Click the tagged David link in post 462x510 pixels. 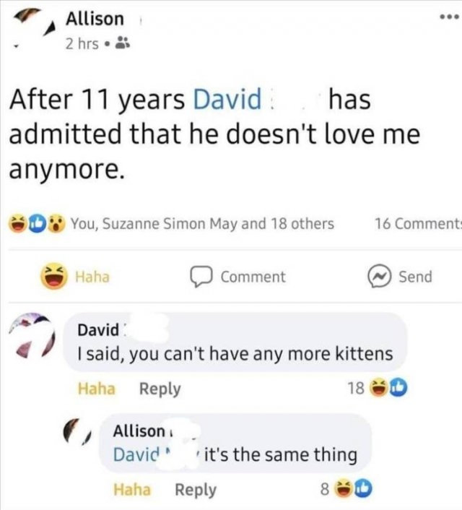tap(227, 100)
